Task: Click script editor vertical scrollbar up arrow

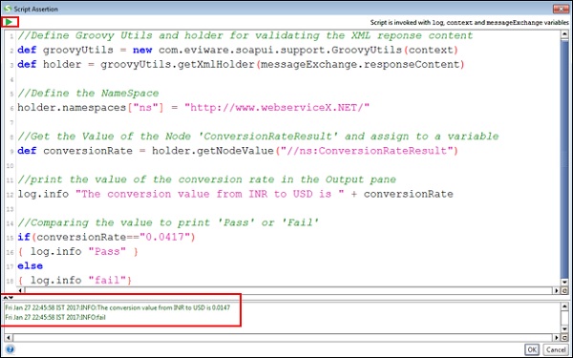Action: point(564,34)
